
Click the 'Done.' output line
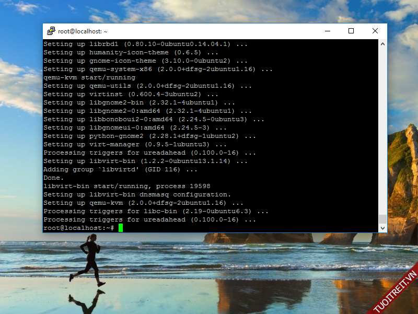pos(53,178)
